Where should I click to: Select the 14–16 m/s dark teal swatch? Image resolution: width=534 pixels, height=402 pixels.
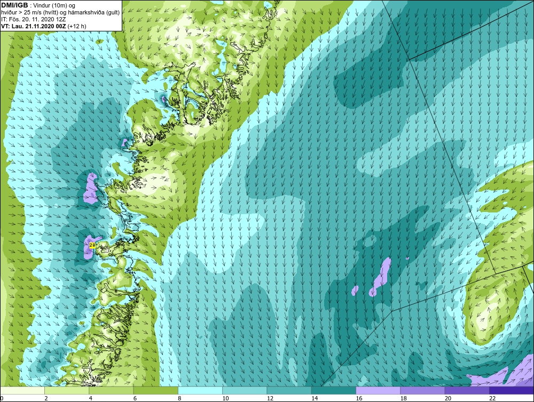tap(334, 390)
